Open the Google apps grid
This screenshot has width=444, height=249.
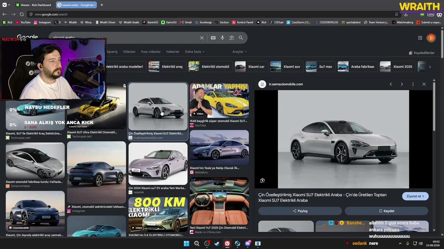[x=420, y=38]
